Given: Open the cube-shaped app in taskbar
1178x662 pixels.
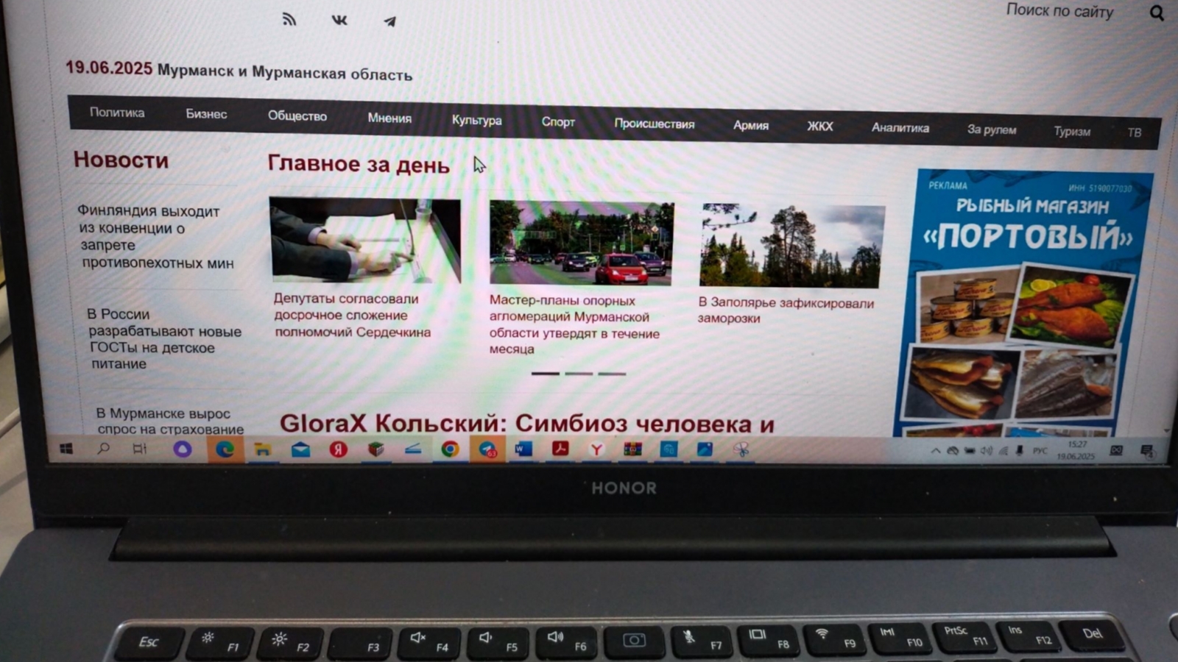Looking at the screenshot, I should pos(375,449).
